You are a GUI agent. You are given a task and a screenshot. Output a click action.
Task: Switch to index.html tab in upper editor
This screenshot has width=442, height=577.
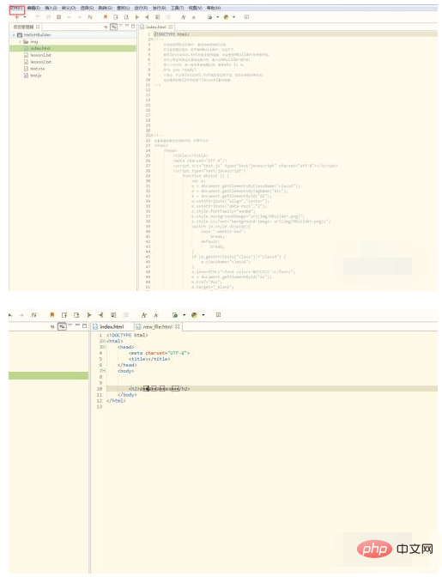tap(156, 27)
